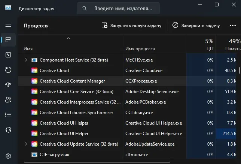This screenshot has height=164, width=241.
Task: Open the Services page puzzle icon
Action: coord(8,130)
